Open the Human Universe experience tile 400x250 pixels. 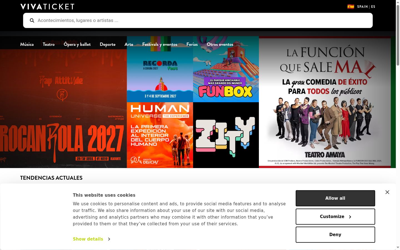pos(160,135)
